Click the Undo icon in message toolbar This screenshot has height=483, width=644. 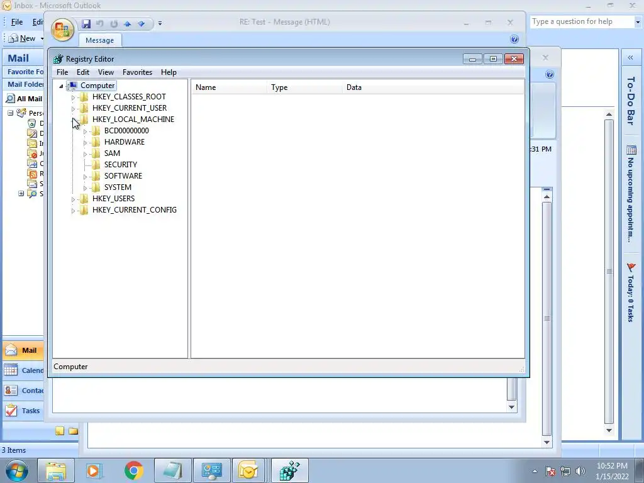pos(99,24)
